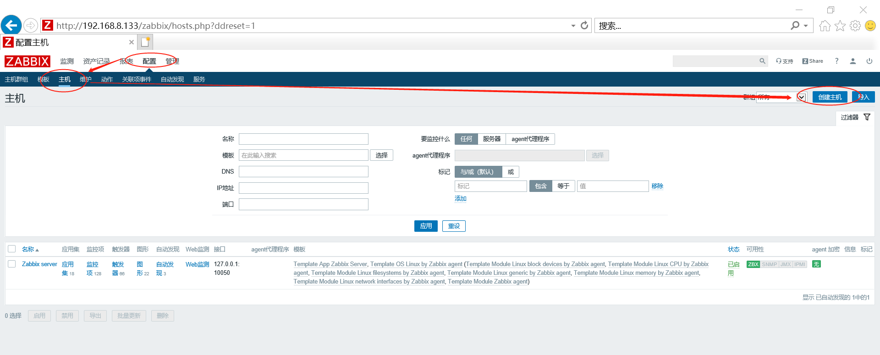
Task: Expand the browser search provider dropdown arrow
Action: pos(805,26)
